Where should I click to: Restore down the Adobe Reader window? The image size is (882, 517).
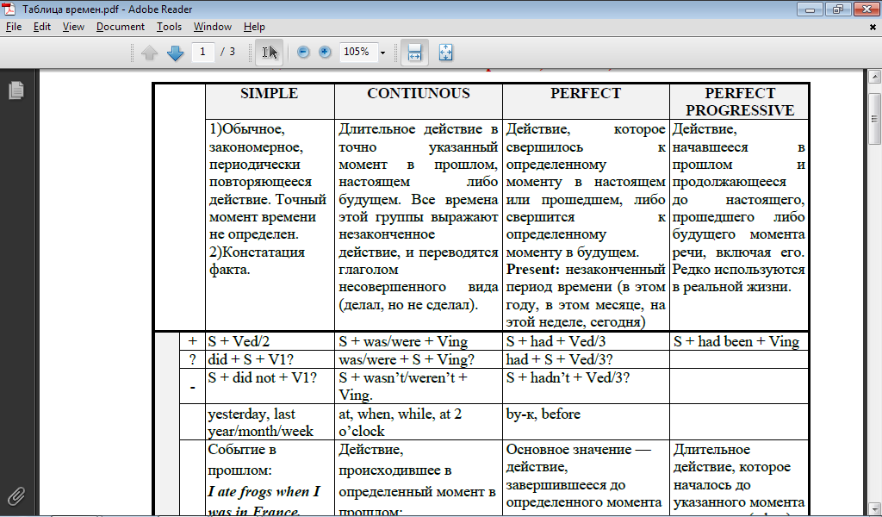point(838,9)
